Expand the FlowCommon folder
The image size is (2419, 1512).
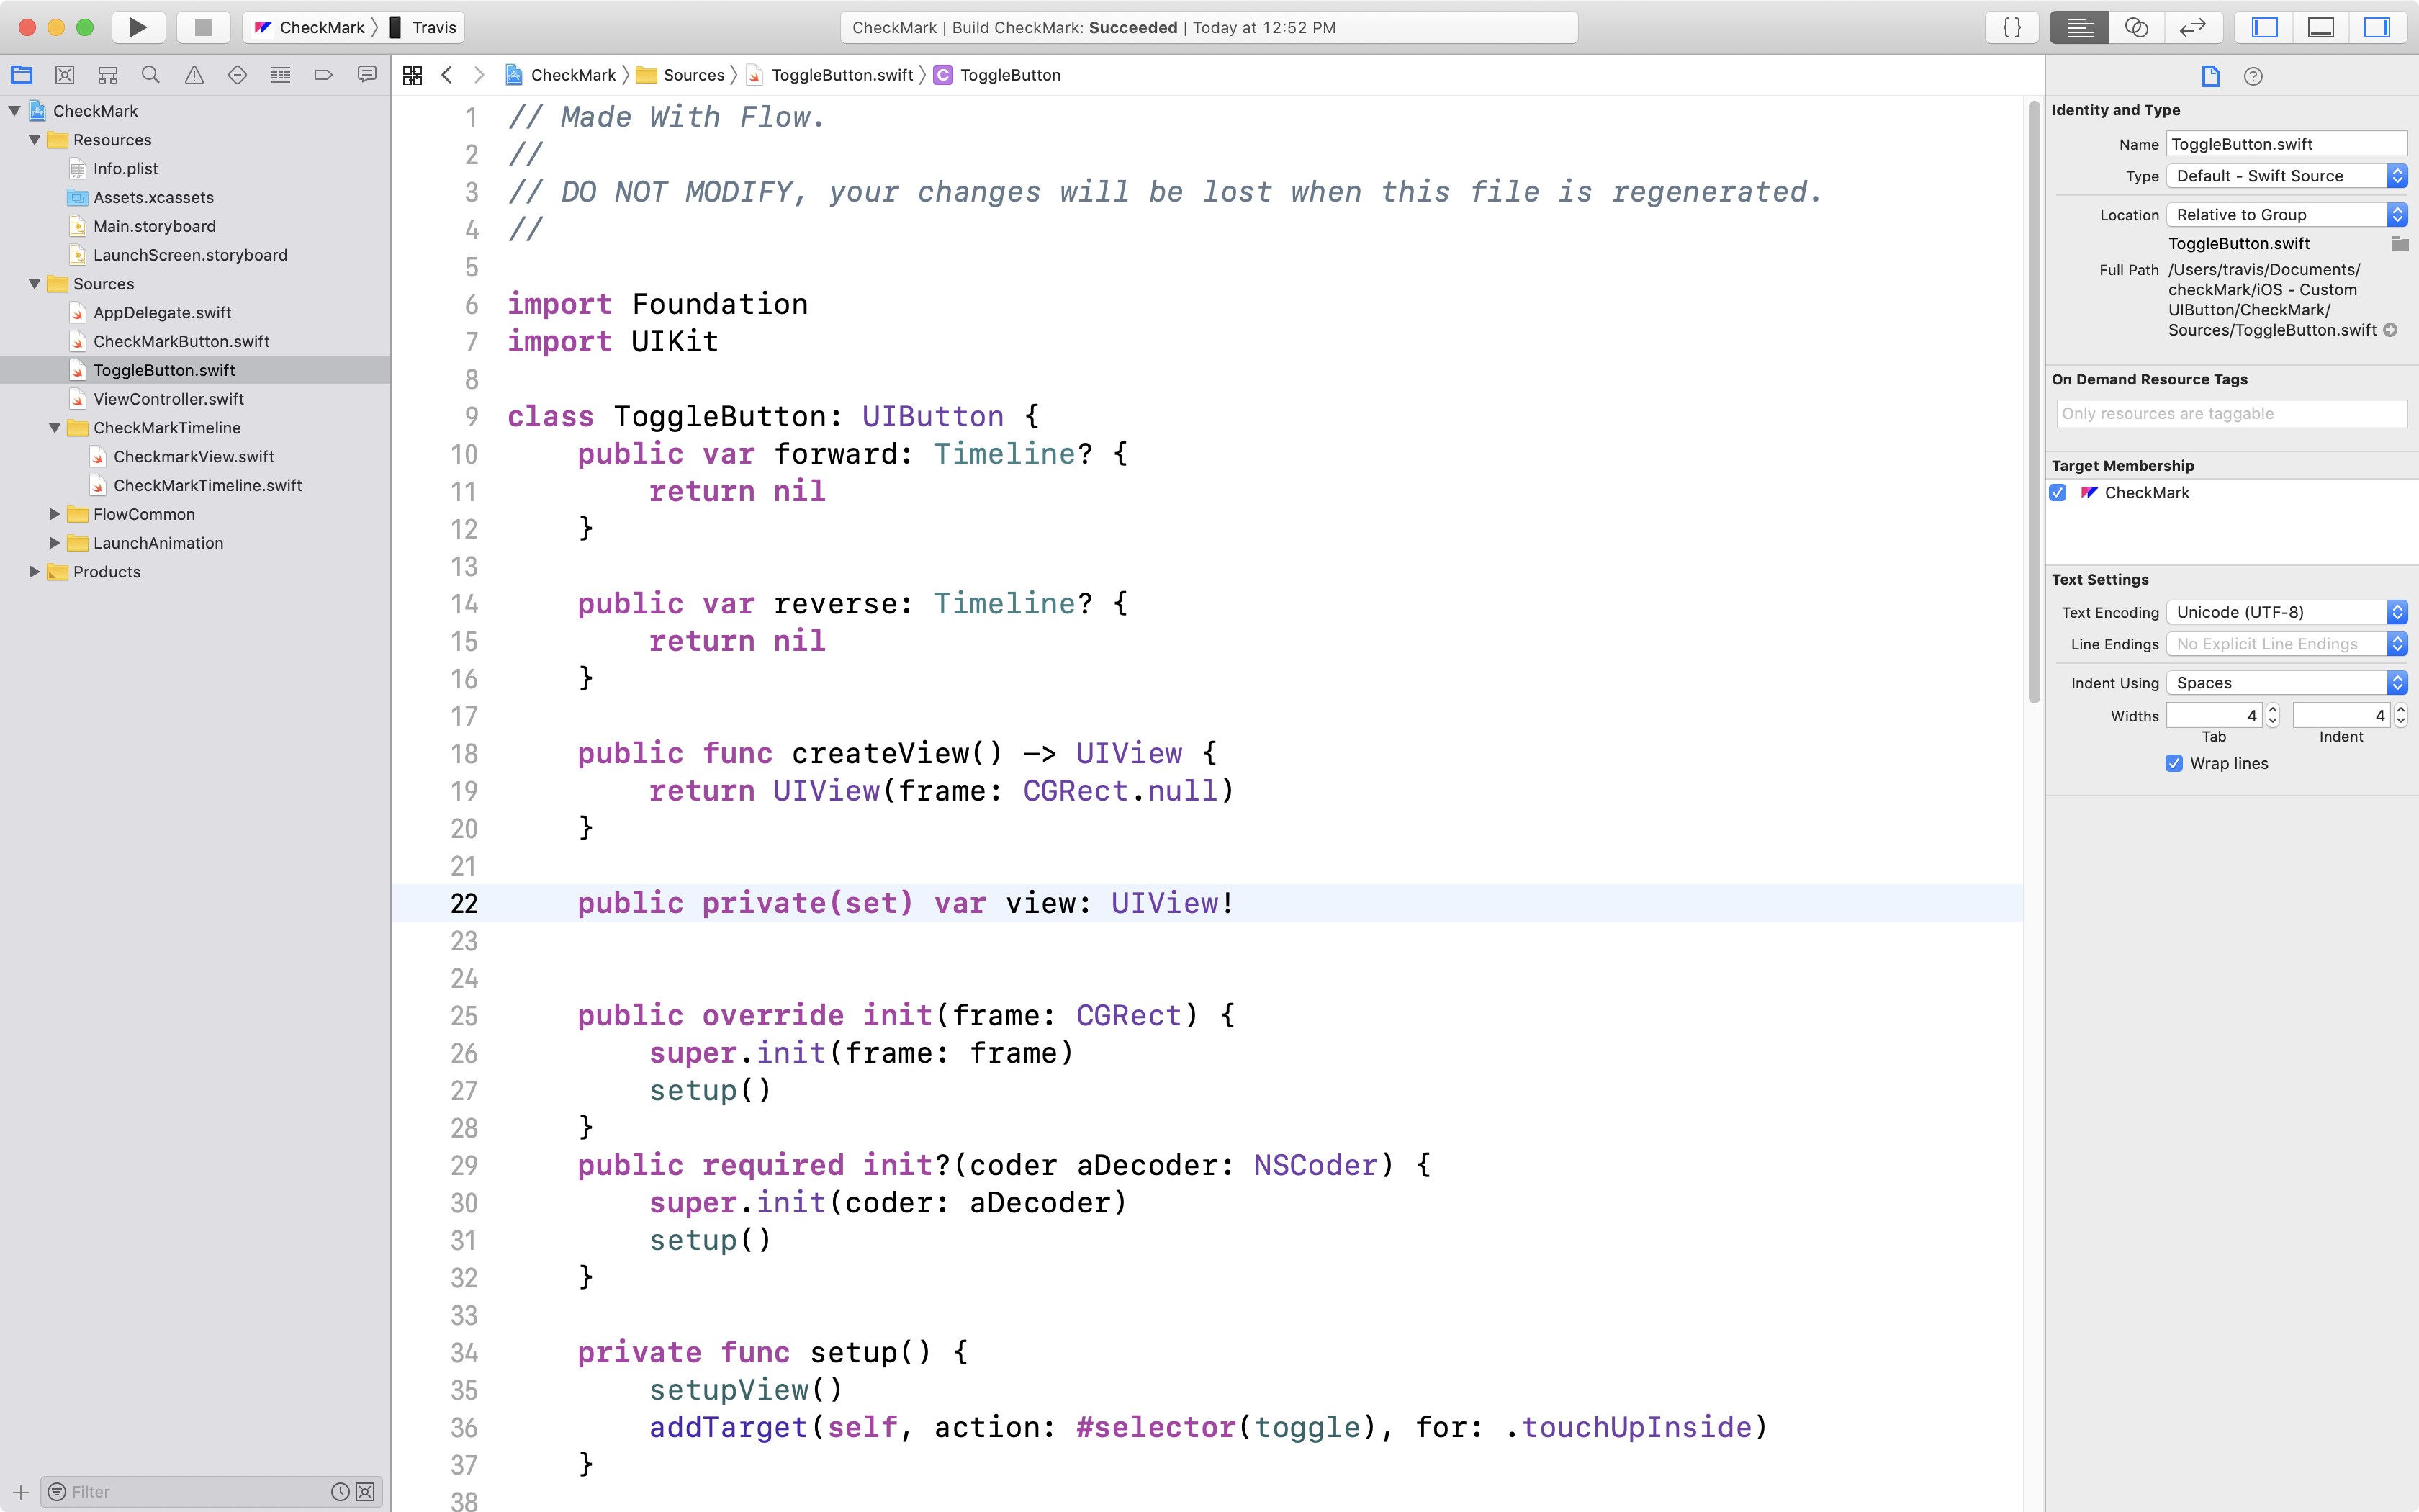[x=55, y=514]
